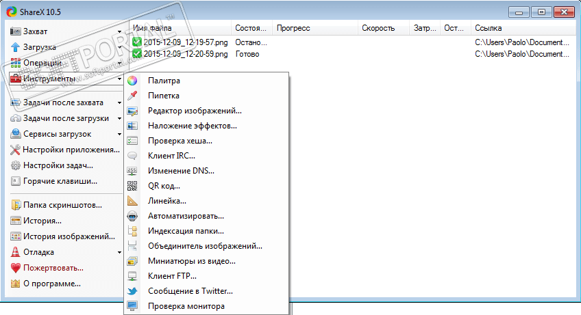The width and height of the screenshot is (581, 315).
Task: Open История window
Action: tap(65, 221)
